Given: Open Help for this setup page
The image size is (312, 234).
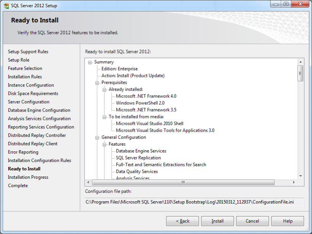Looking at the screenshot, I should tap(288, 221).
